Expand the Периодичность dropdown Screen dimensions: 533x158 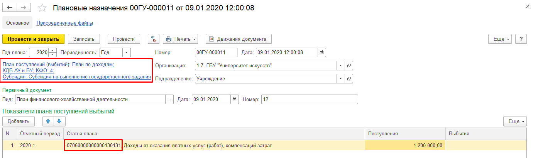click(x=127, y=52)
